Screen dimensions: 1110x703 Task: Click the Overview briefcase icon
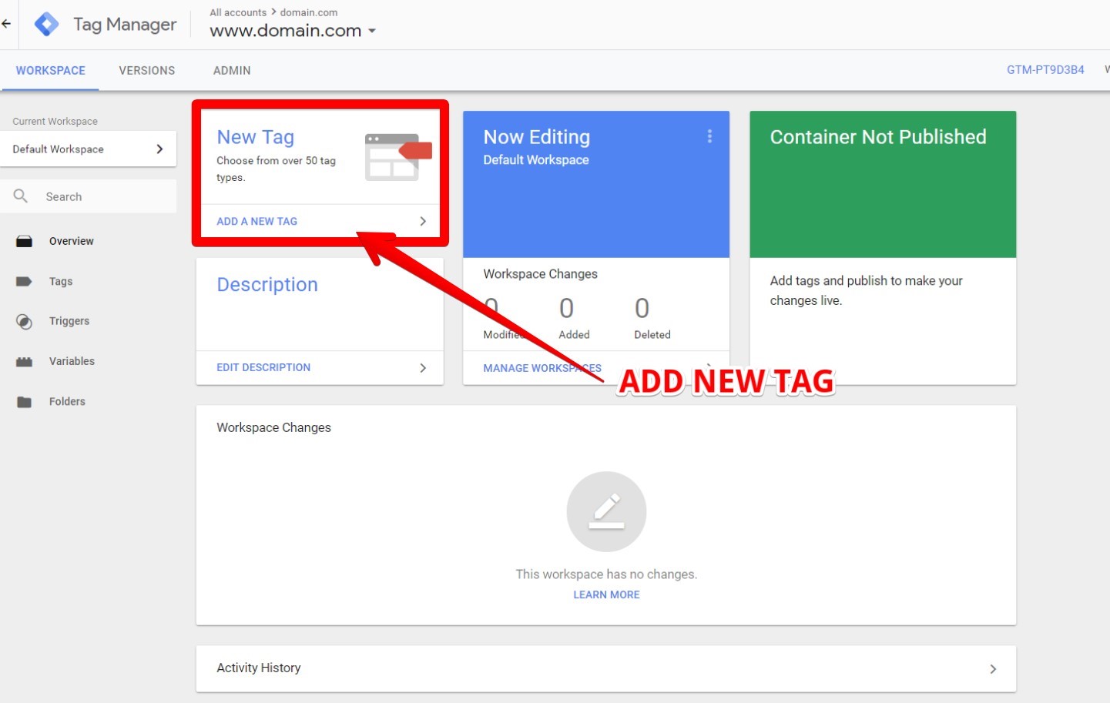coord(25,241)
